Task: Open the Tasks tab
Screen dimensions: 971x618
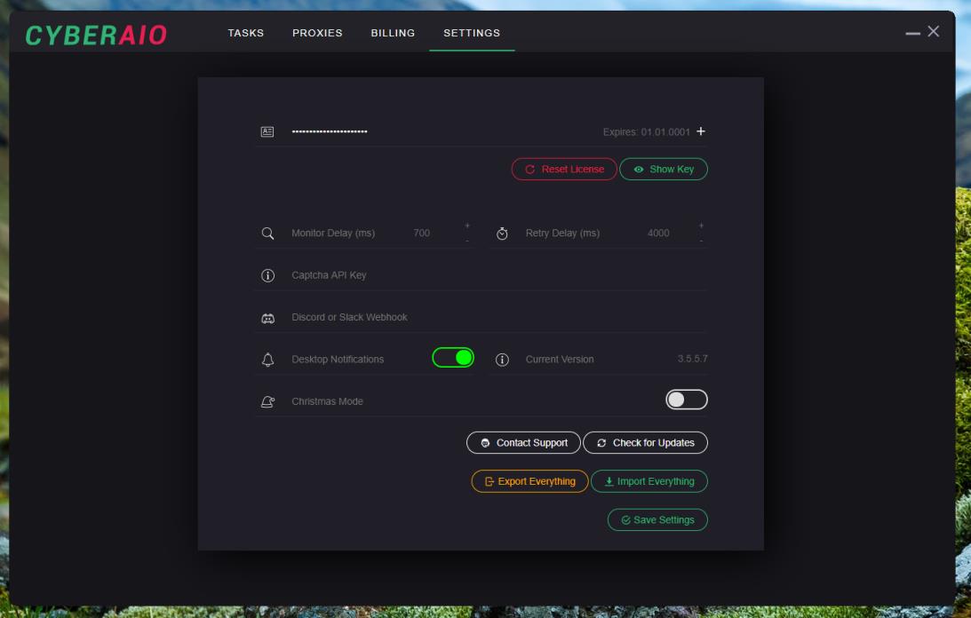Action: point(245,33)
